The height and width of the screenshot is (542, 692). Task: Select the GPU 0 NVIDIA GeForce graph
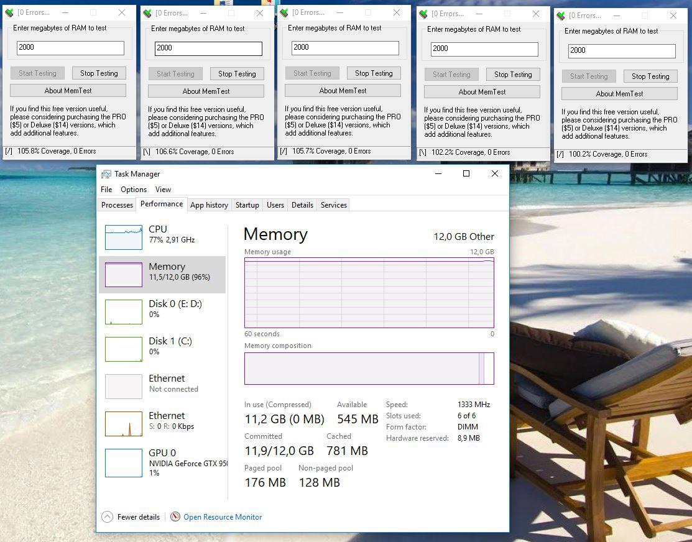click(x=124, y=462)
